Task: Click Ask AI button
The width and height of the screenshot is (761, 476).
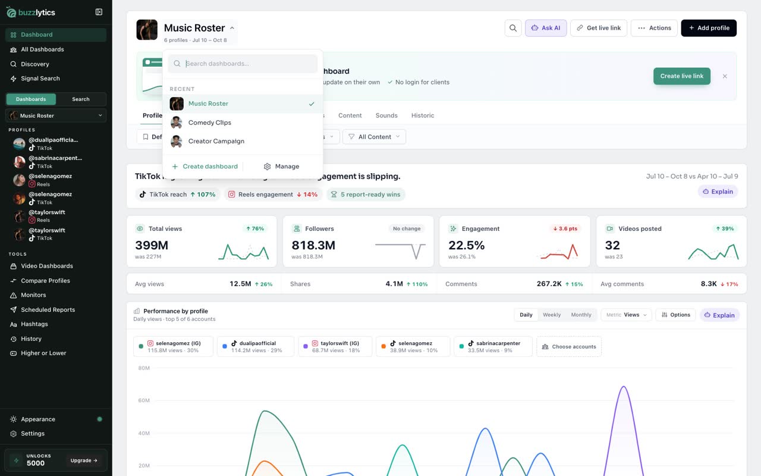Action: [546, 28]
